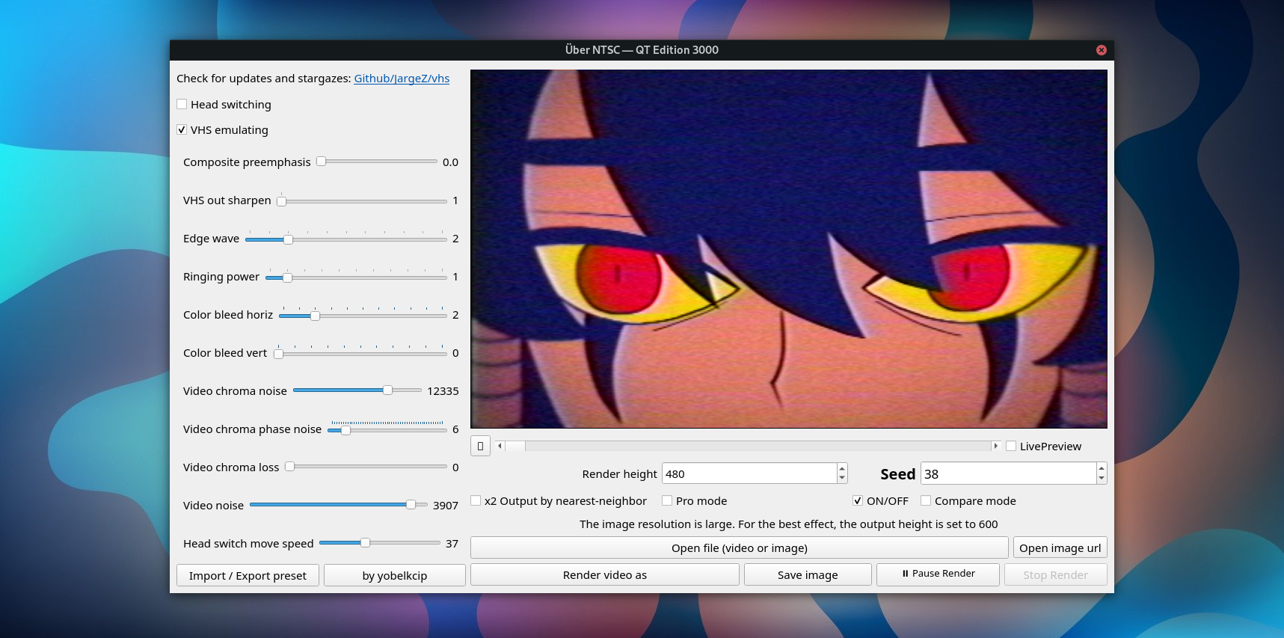Click the Video chroma phase noise slider handle

click(345, 430)
